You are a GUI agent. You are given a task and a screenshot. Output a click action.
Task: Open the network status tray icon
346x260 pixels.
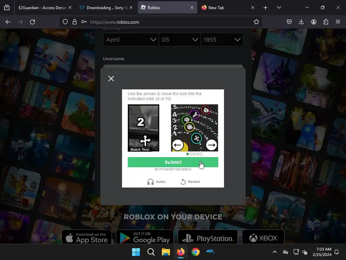click(x=296, y=252)
